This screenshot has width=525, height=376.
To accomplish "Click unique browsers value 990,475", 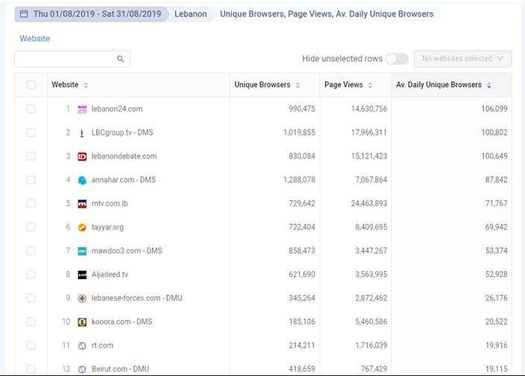I will 302,109.
